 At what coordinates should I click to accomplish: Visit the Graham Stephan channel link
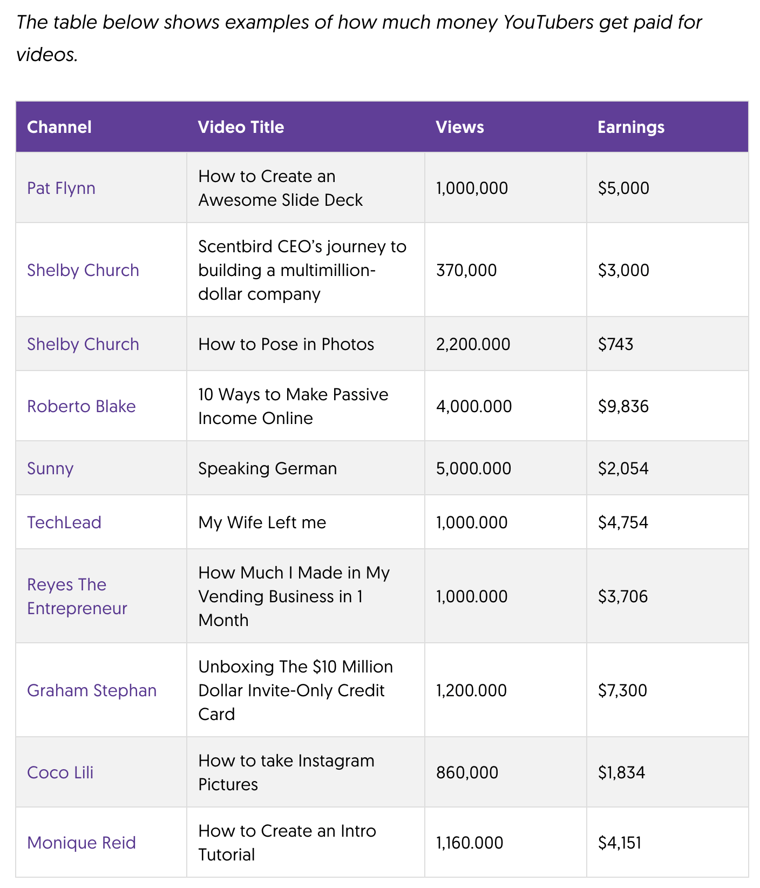click(92, 690)
